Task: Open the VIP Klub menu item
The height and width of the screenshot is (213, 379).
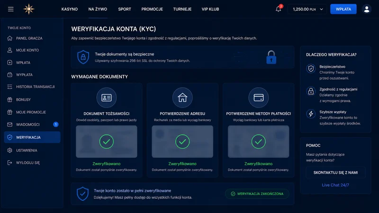Action: 210,9
